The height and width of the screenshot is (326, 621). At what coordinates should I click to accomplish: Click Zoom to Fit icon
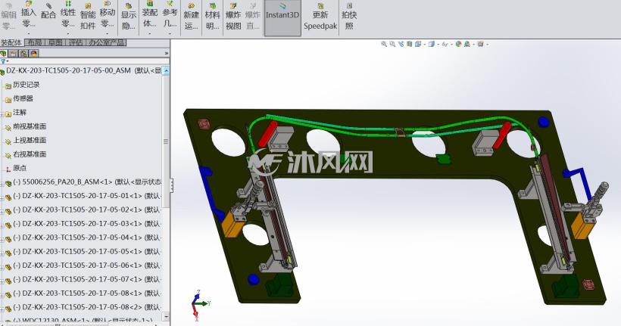click(x=384, y=44)
